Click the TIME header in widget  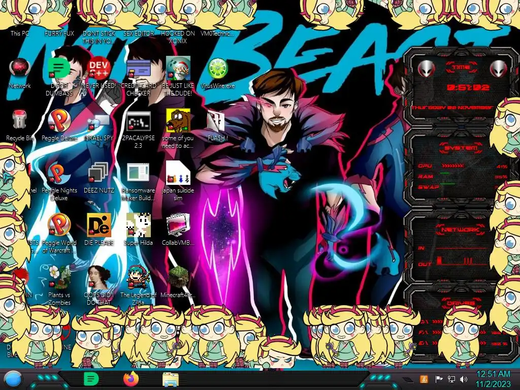[461, 67]
